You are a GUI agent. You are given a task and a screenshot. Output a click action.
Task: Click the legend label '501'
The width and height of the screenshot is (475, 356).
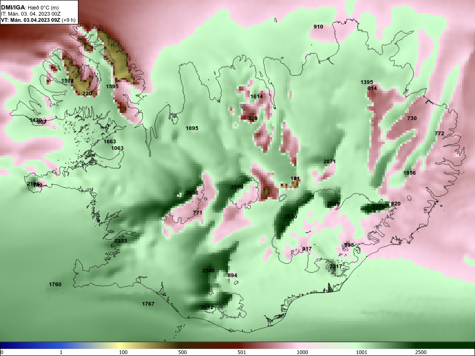242,352
